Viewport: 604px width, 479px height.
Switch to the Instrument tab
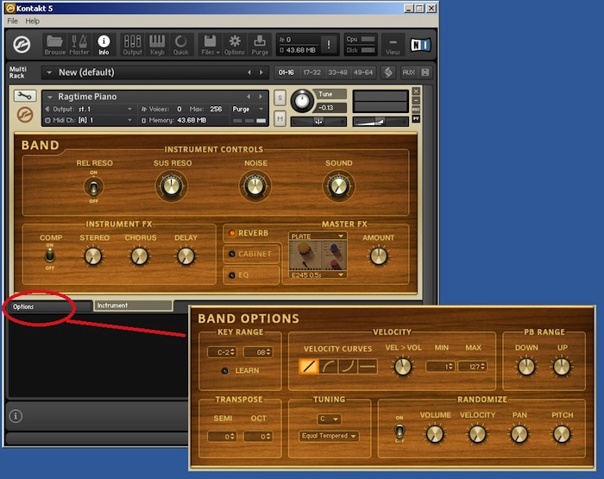pos(133,306)
